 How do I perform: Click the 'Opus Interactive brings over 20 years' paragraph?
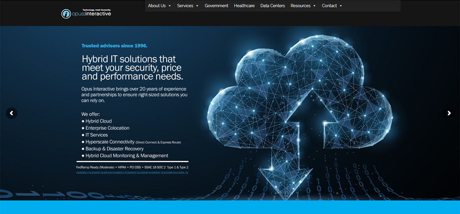click(x=134, y=94)
